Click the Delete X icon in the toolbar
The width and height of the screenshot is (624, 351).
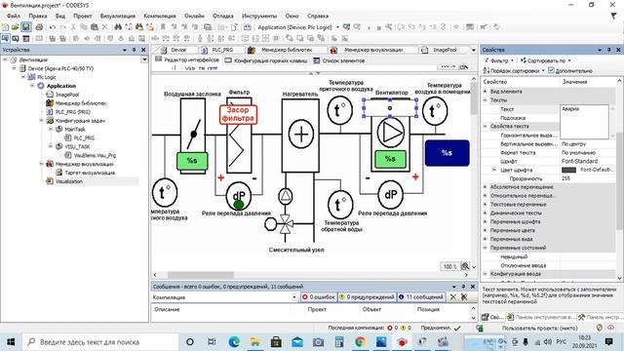coord(104,27)
